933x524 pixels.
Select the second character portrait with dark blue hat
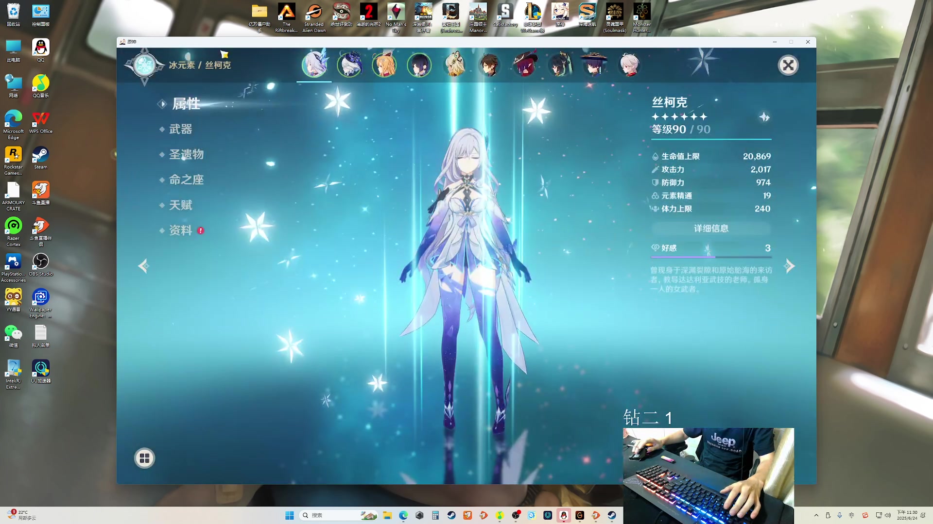(x=349, y=65)
